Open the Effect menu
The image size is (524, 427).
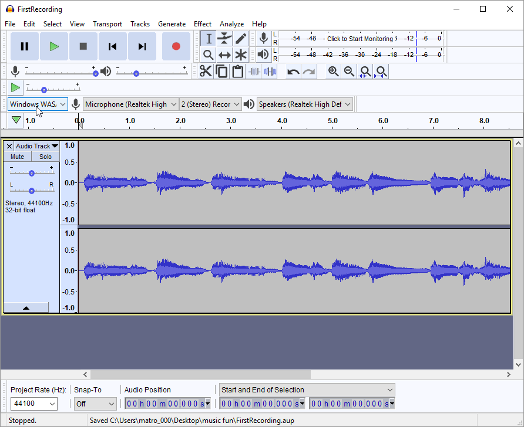point(202,24)
